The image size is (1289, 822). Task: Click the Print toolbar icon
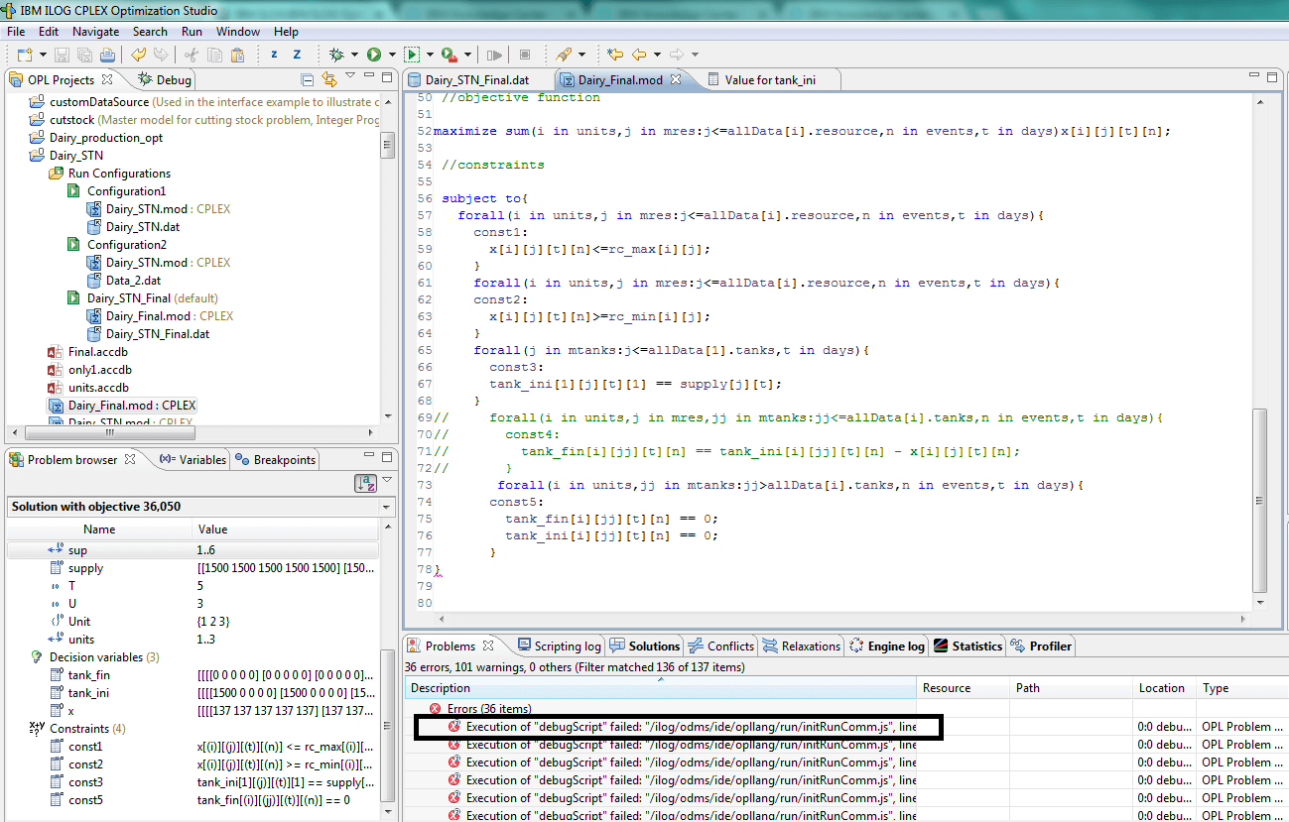click(107, 55)
